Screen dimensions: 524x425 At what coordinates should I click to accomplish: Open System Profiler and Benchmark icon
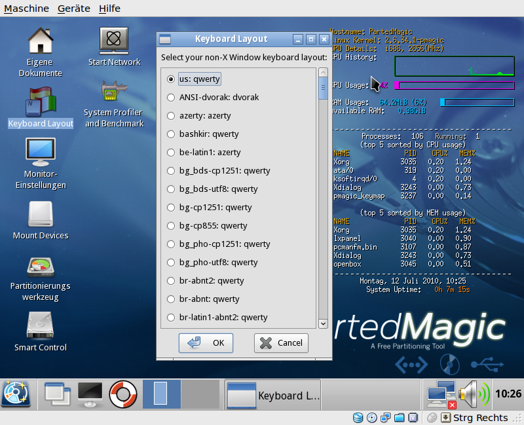coord(114,94)
